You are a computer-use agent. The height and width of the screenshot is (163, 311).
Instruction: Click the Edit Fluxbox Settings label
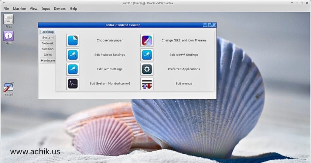(x=110, y=55)
